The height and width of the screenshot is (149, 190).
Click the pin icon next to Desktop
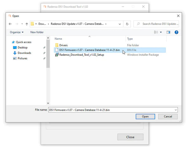pyautogui.click(x=44, y=48)
